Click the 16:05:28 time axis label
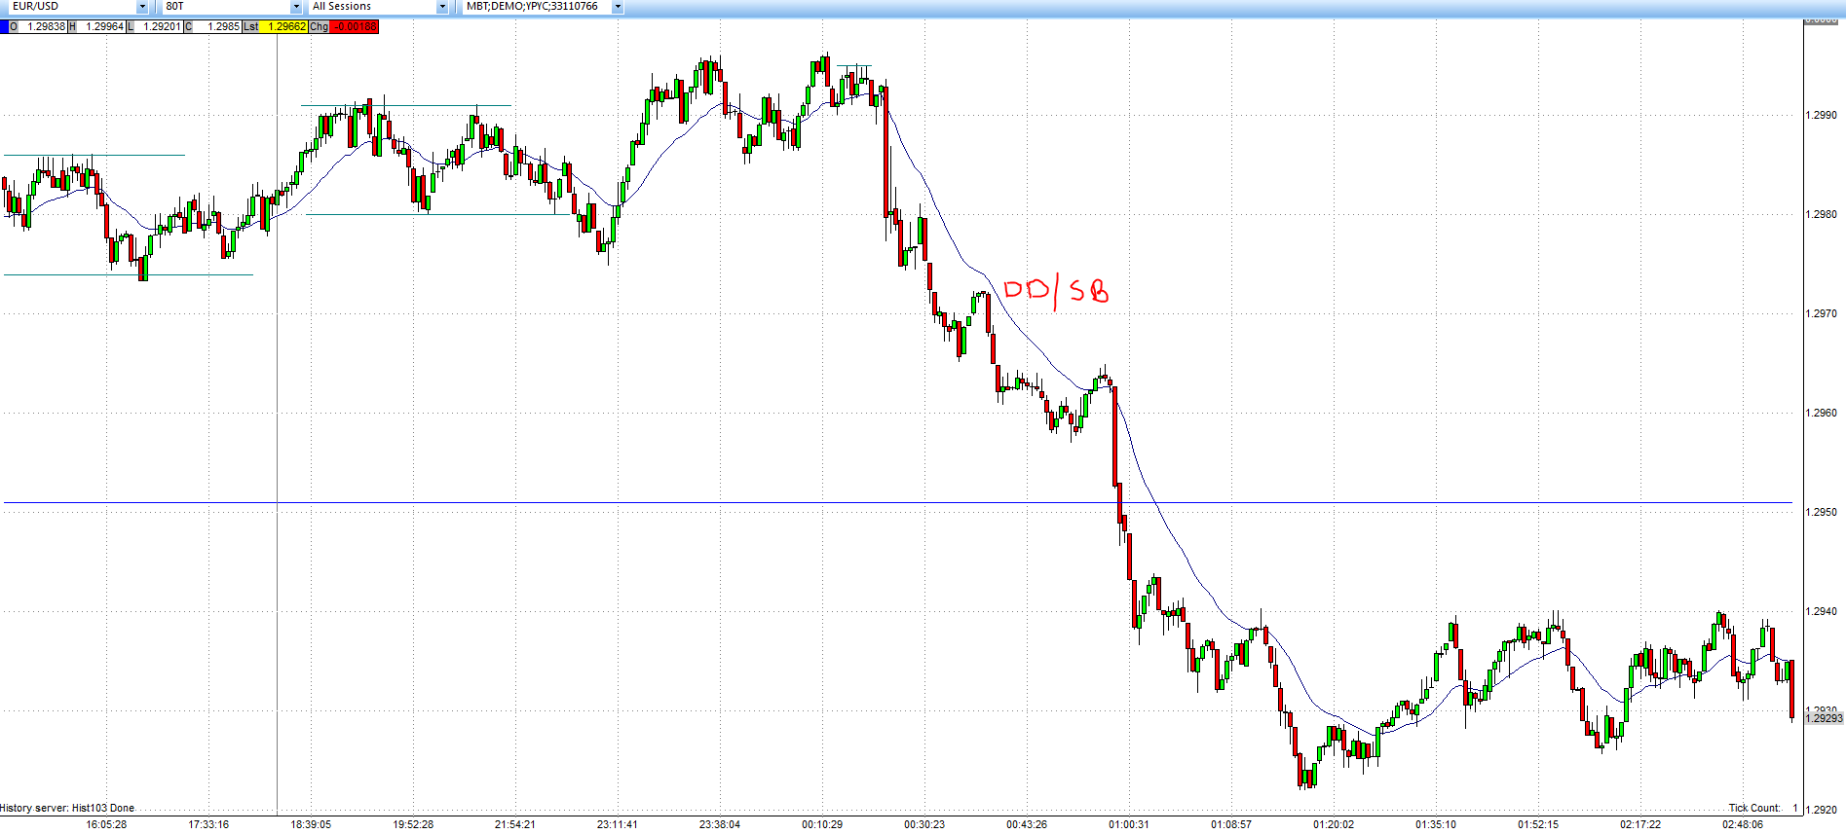This screenshot has height=834, width=1846. (x=106, y=824)
